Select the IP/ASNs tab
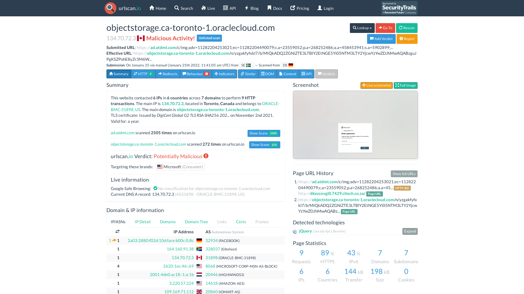Screen dimensions: 524x294 (118, 222)
